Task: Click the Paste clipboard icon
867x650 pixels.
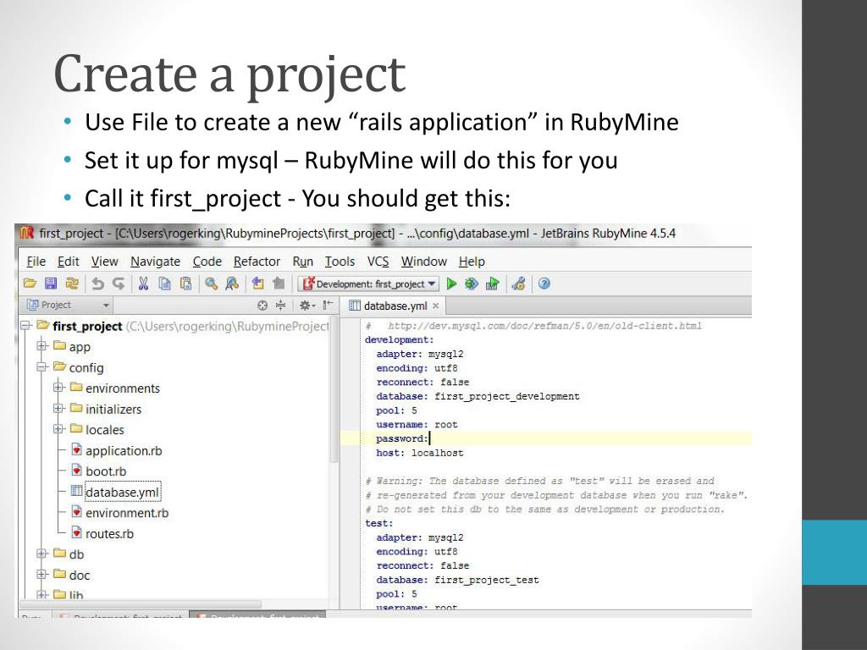Action: 185,284
